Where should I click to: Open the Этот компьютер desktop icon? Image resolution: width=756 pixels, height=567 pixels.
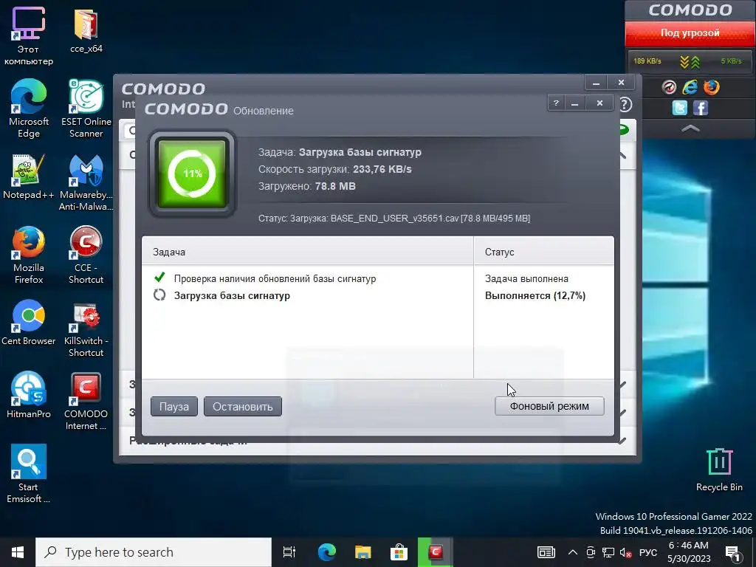click(29, 36)
